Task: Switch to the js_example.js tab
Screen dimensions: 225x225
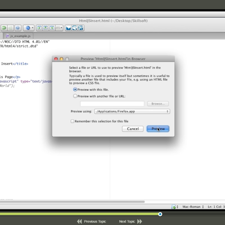Action: tap(19, 36)
